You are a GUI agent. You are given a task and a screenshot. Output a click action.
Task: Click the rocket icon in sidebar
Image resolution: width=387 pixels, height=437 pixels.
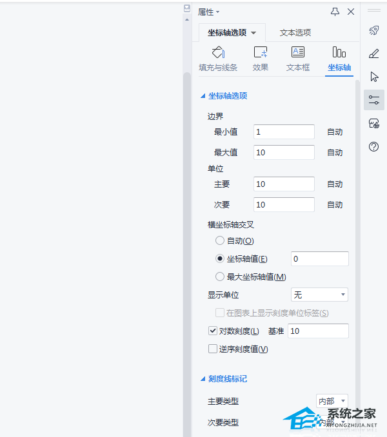click(x=374, y=30)
